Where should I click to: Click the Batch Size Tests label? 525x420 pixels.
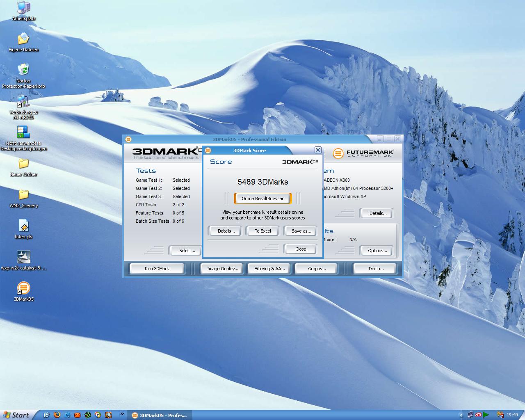tap(153, 221)
